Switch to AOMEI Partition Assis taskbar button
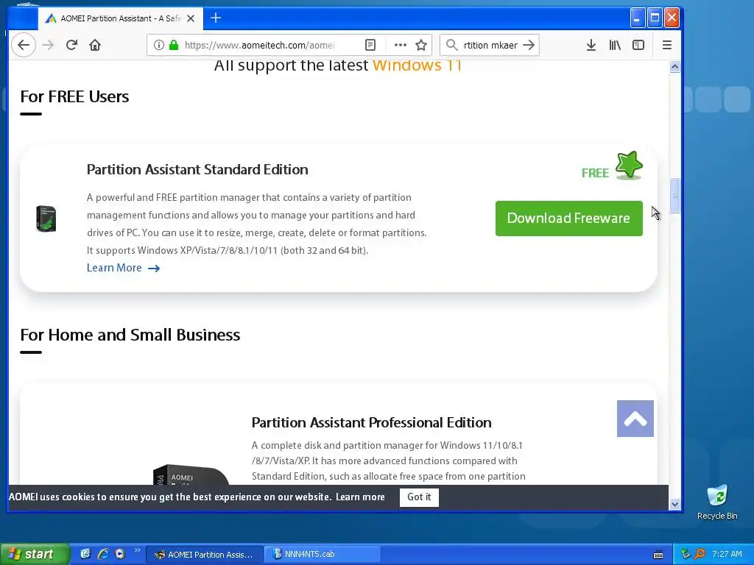 pyautogui.click(x=205, y=555)
